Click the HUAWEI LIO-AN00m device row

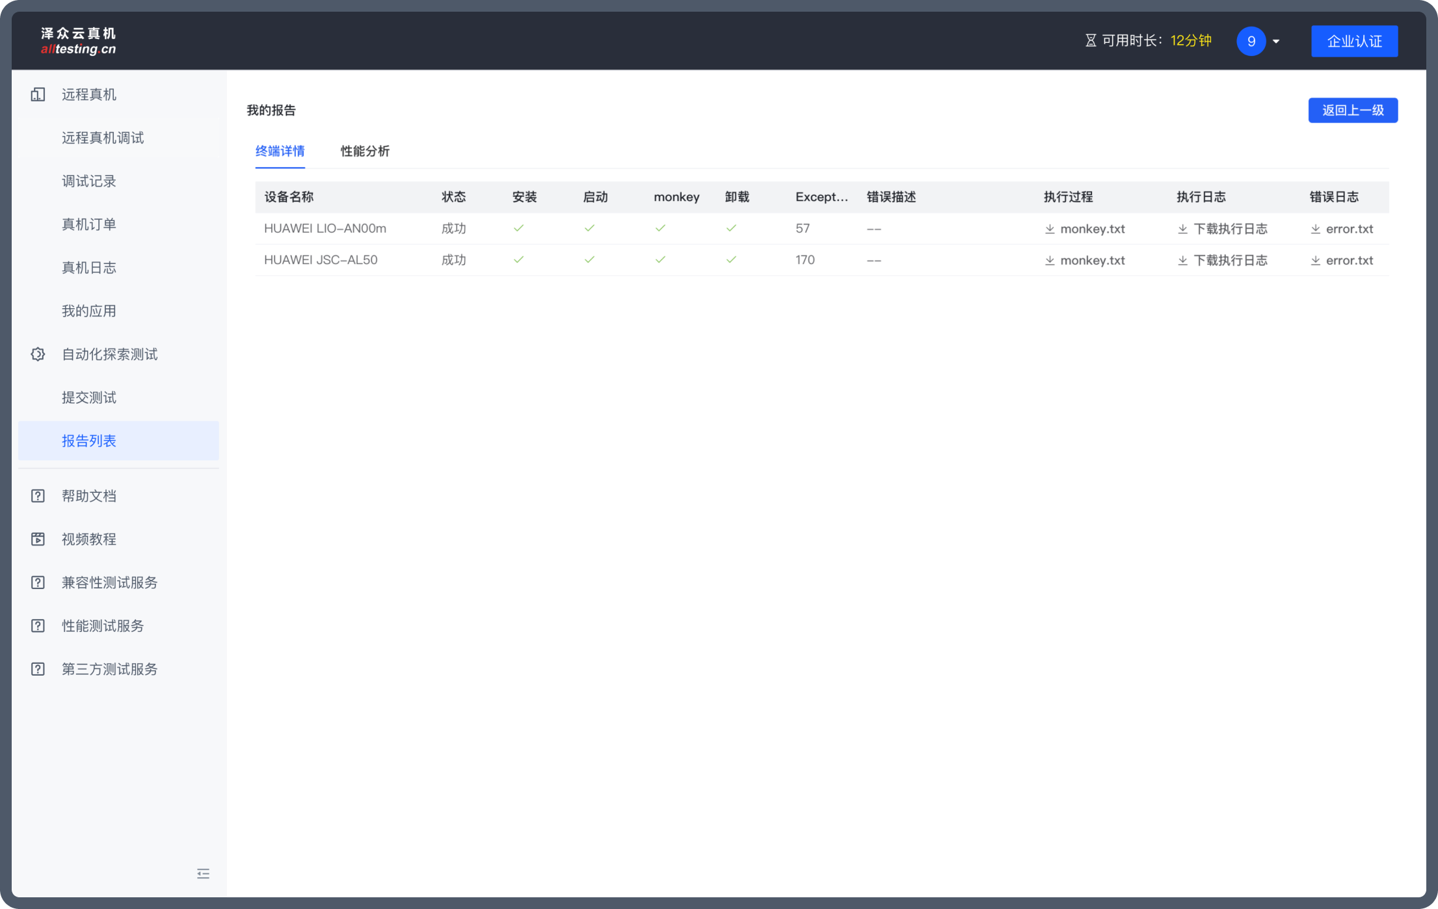click(x=325, y=229)
